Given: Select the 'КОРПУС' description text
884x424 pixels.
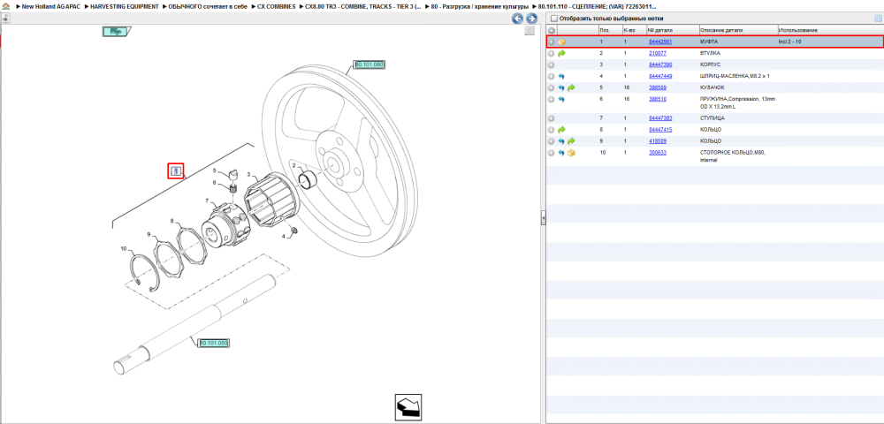Looking at the screenshot, I should (x=709, y=64).
